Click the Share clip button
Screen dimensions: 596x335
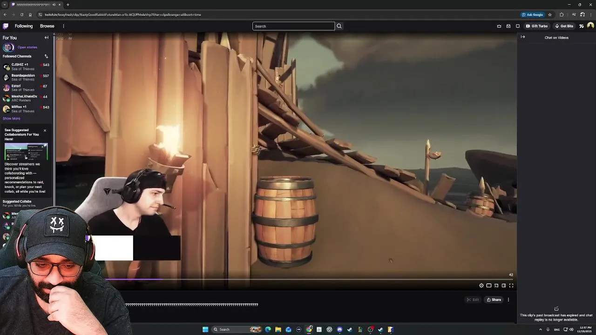[494, 300]
